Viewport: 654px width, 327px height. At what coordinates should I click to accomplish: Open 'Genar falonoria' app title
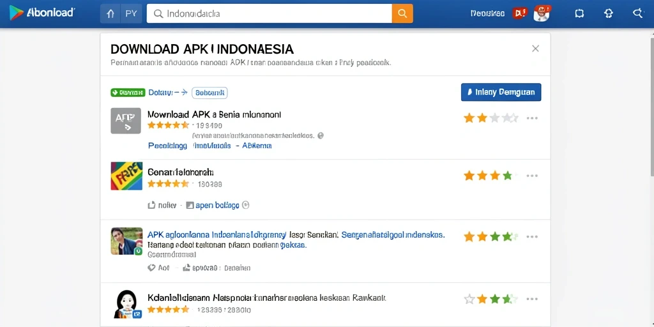click(181, 172)
